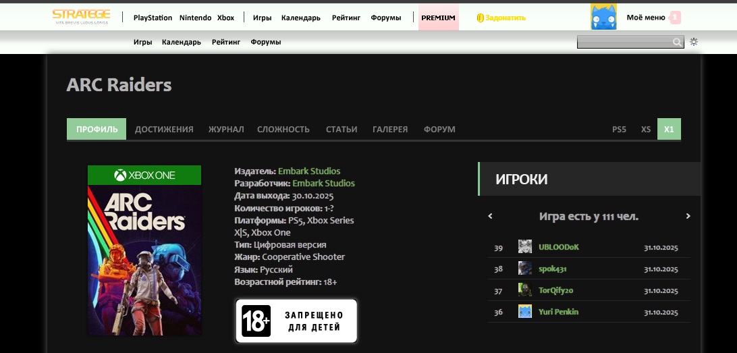Click the coin icon beside Задонатить
The image size is (737, 353).
[480, 18]
